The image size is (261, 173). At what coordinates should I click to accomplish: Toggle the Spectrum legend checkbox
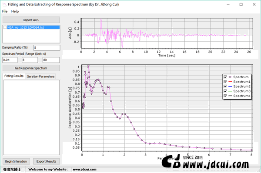click(225, 77)
